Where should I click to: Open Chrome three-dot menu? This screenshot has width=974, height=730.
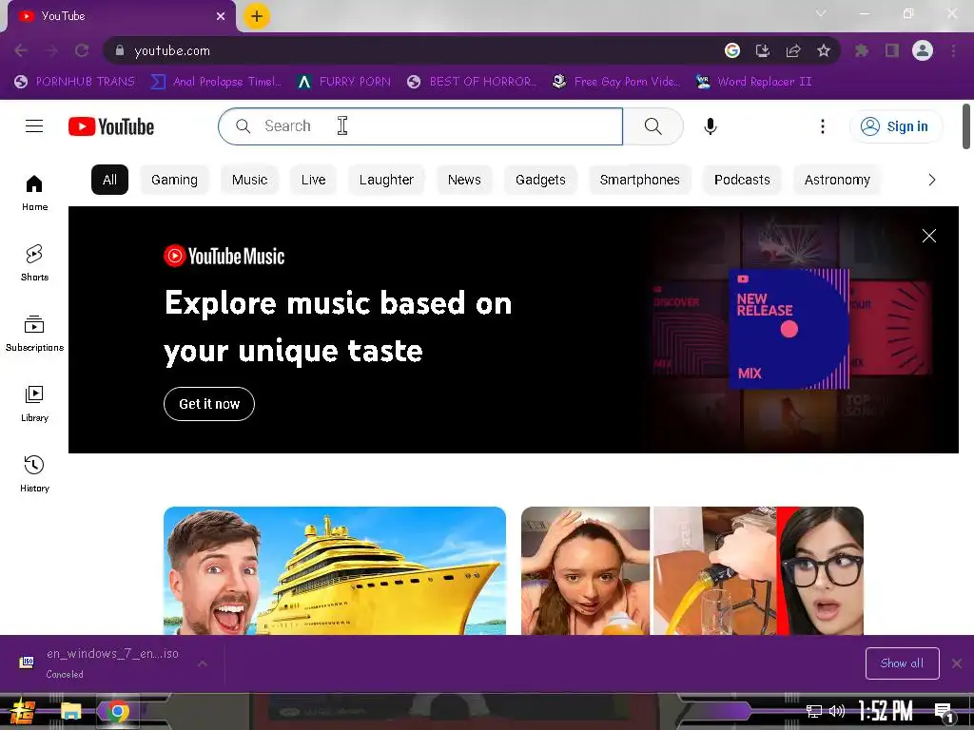pyautogui.click(x=953, y=50)
